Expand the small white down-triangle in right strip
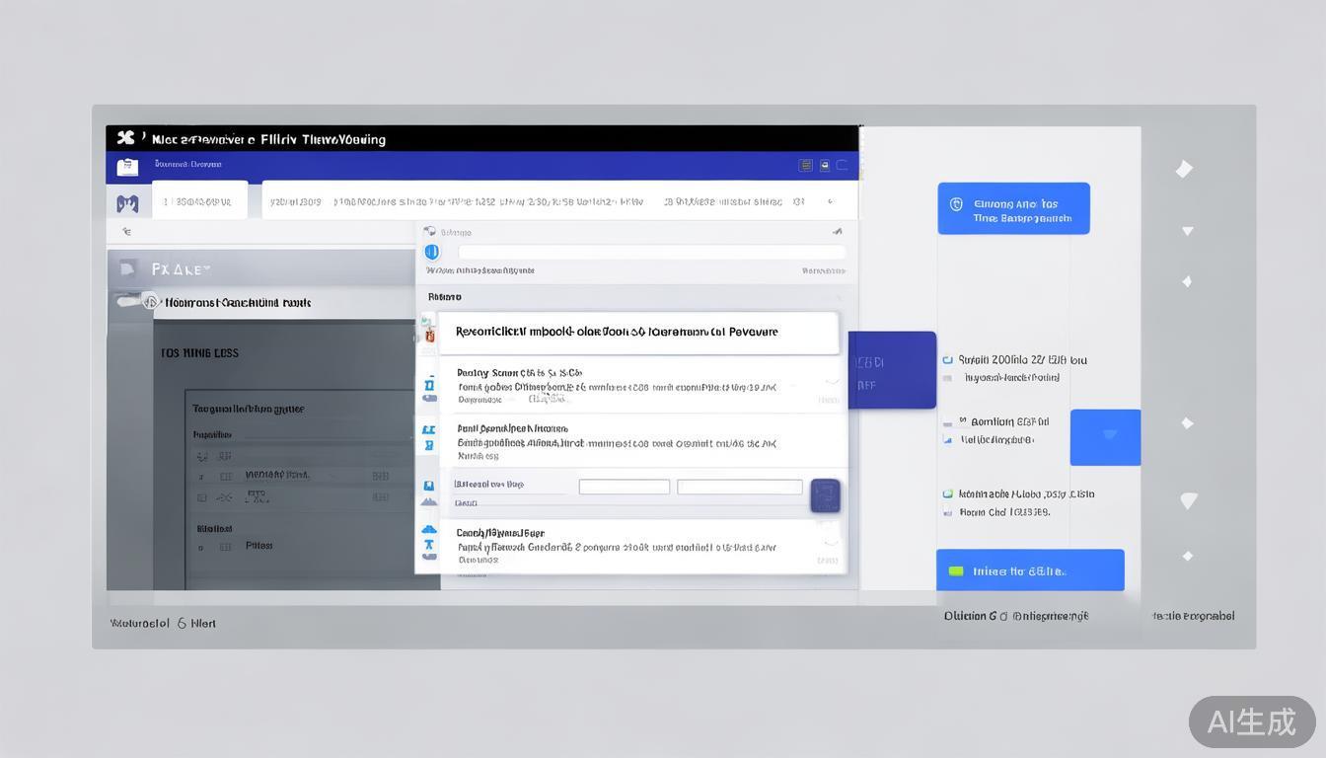Image resolution: width=1326 pixels, height=758 pixels. tap(1188, 231)
